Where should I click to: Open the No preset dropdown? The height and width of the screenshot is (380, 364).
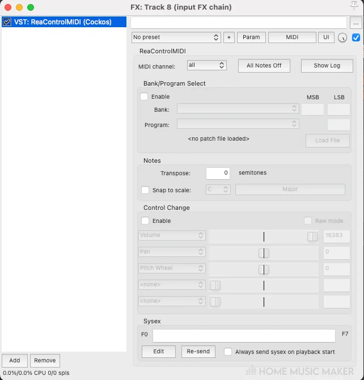(176, 37)
